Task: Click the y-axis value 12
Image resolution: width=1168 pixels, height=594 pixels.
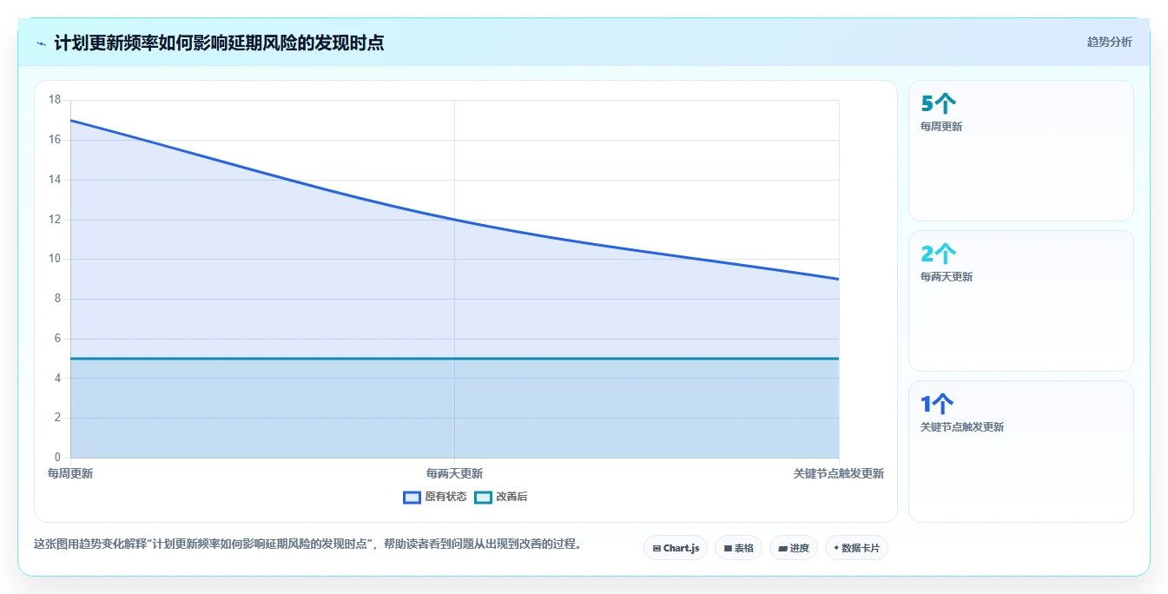Action: click(55, 219)
